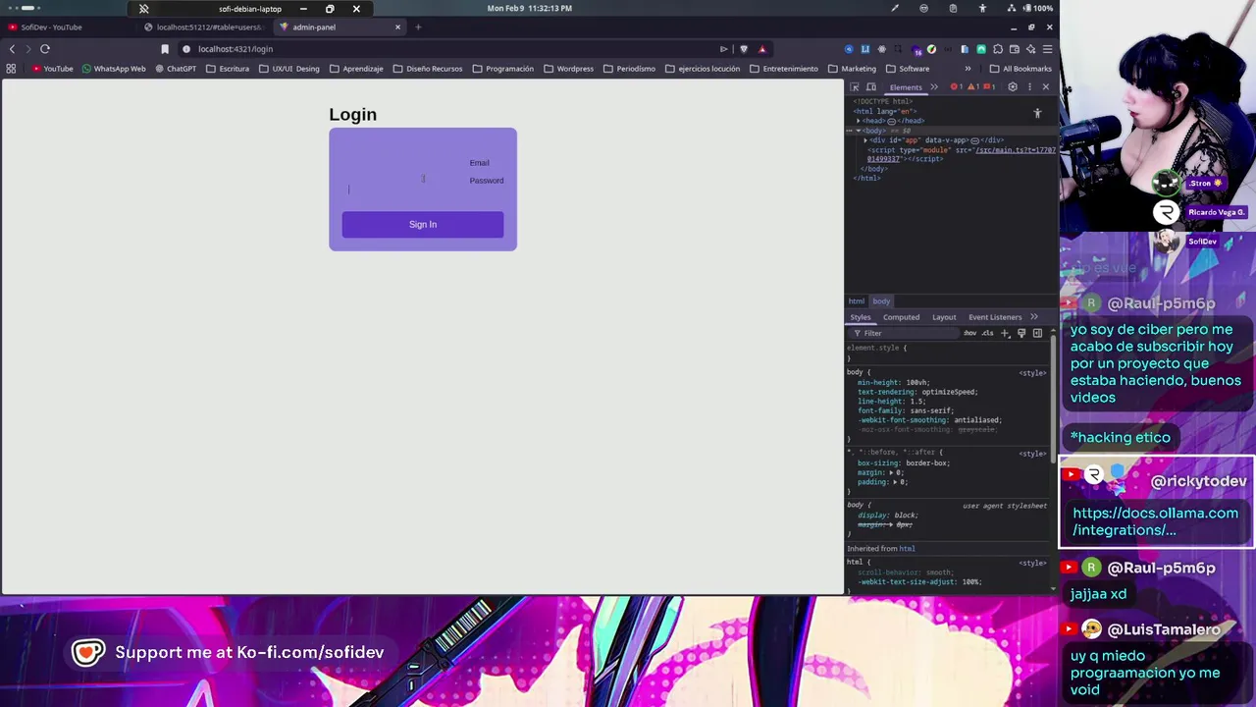Viewport: 1256px width, 707px height.
Task: Switch to the Styles tab
Action: [x=861, y=317]
